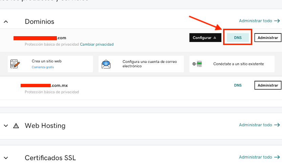
Task: Click the email envelope icon
Action: [106, 64]
